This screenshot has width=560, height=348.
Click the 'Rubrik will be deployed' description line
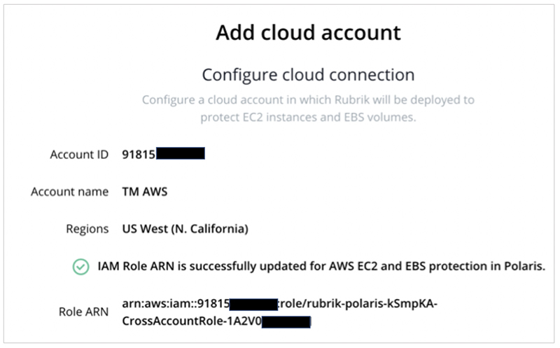click(308, 99)
